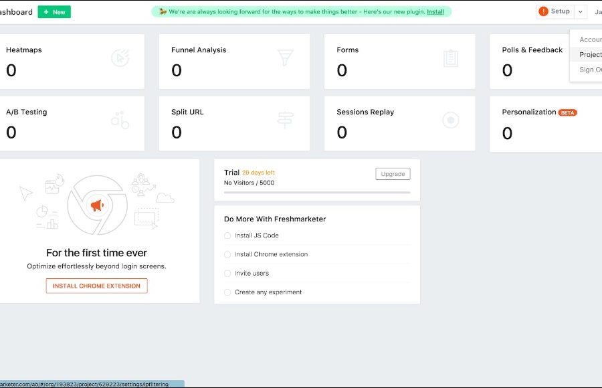Click the trial visitors progress bar
Viewport: 602px width, 388px height.
click(x=317, y=193)
